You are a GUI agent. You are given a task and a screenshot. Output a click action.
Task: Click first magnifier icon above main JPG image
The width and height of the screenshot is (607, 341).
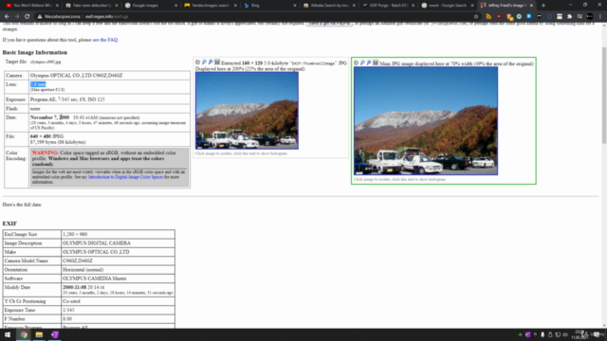coord(362,63)
